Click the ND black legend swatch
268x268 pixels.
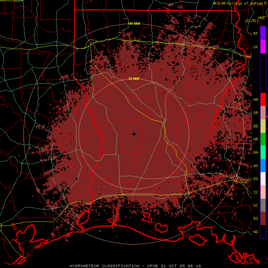[x=263, y=232]
